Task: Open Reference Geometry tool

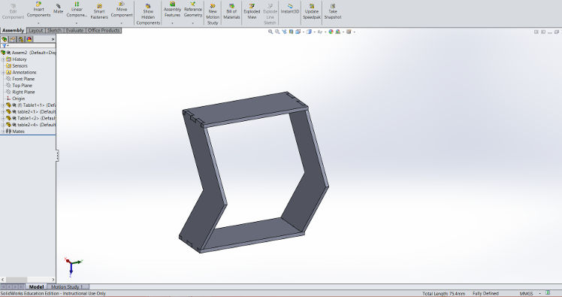Action: pos(193,10)
